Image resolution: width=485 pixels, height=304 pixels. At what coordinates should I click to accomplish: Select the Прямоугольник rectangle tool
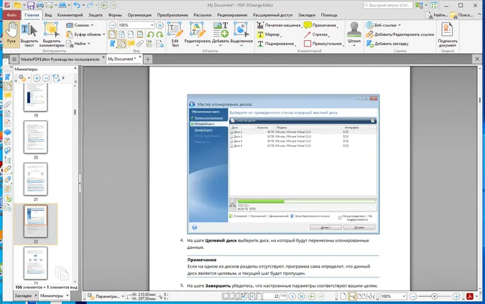point(324,44)
